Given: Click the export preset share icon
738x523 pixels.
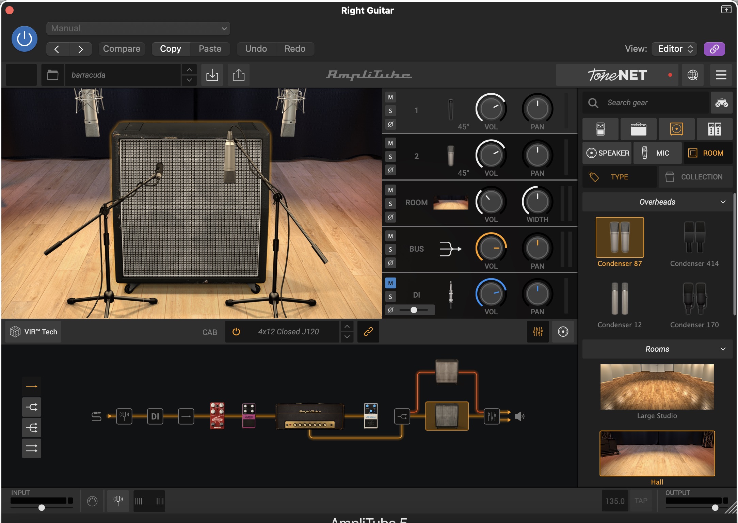Looking at the screenshot, I should [238, 75].
